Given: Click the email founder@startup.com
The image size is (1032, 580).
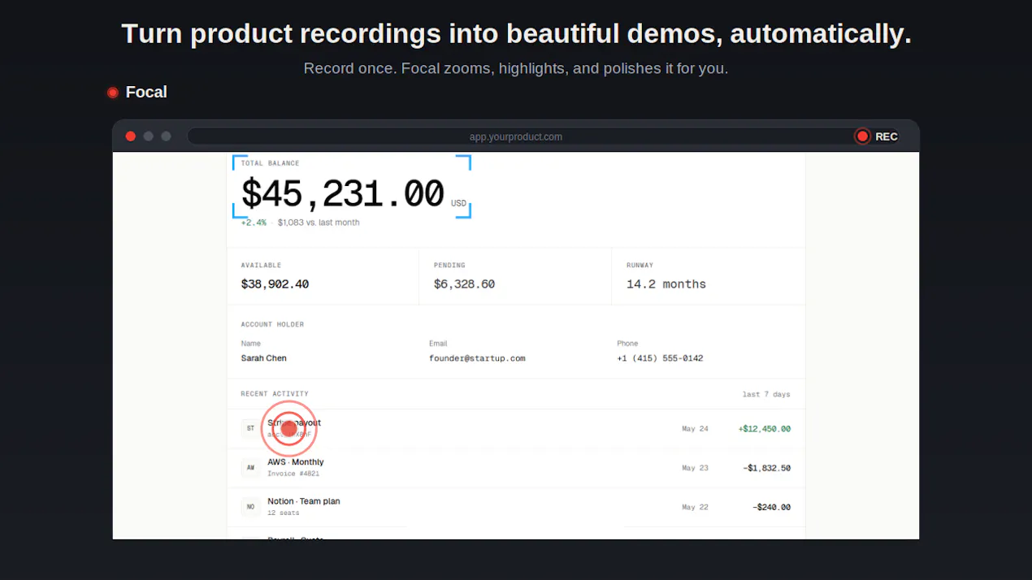Looking at the screenshot, I should click(477, 358).
